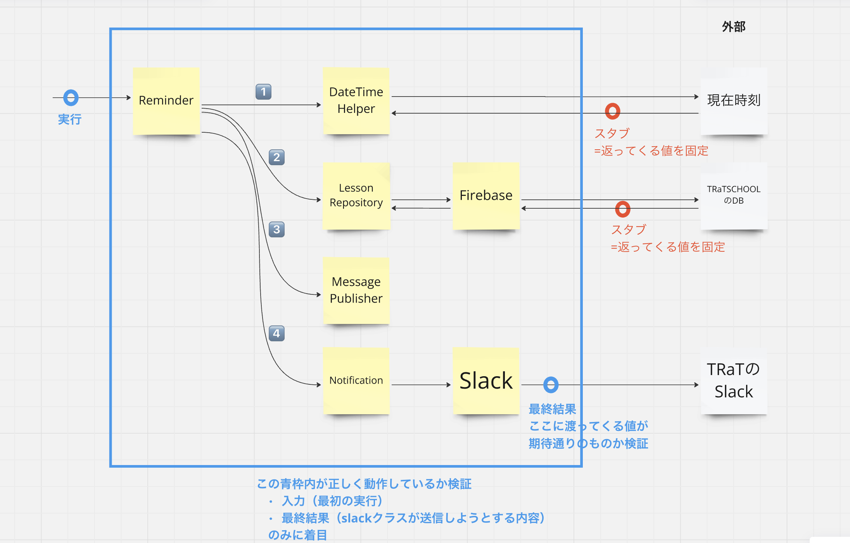Screen dimensions: 850x543
Task: Click the Firebase sticky note
Action: click(486, 195)
